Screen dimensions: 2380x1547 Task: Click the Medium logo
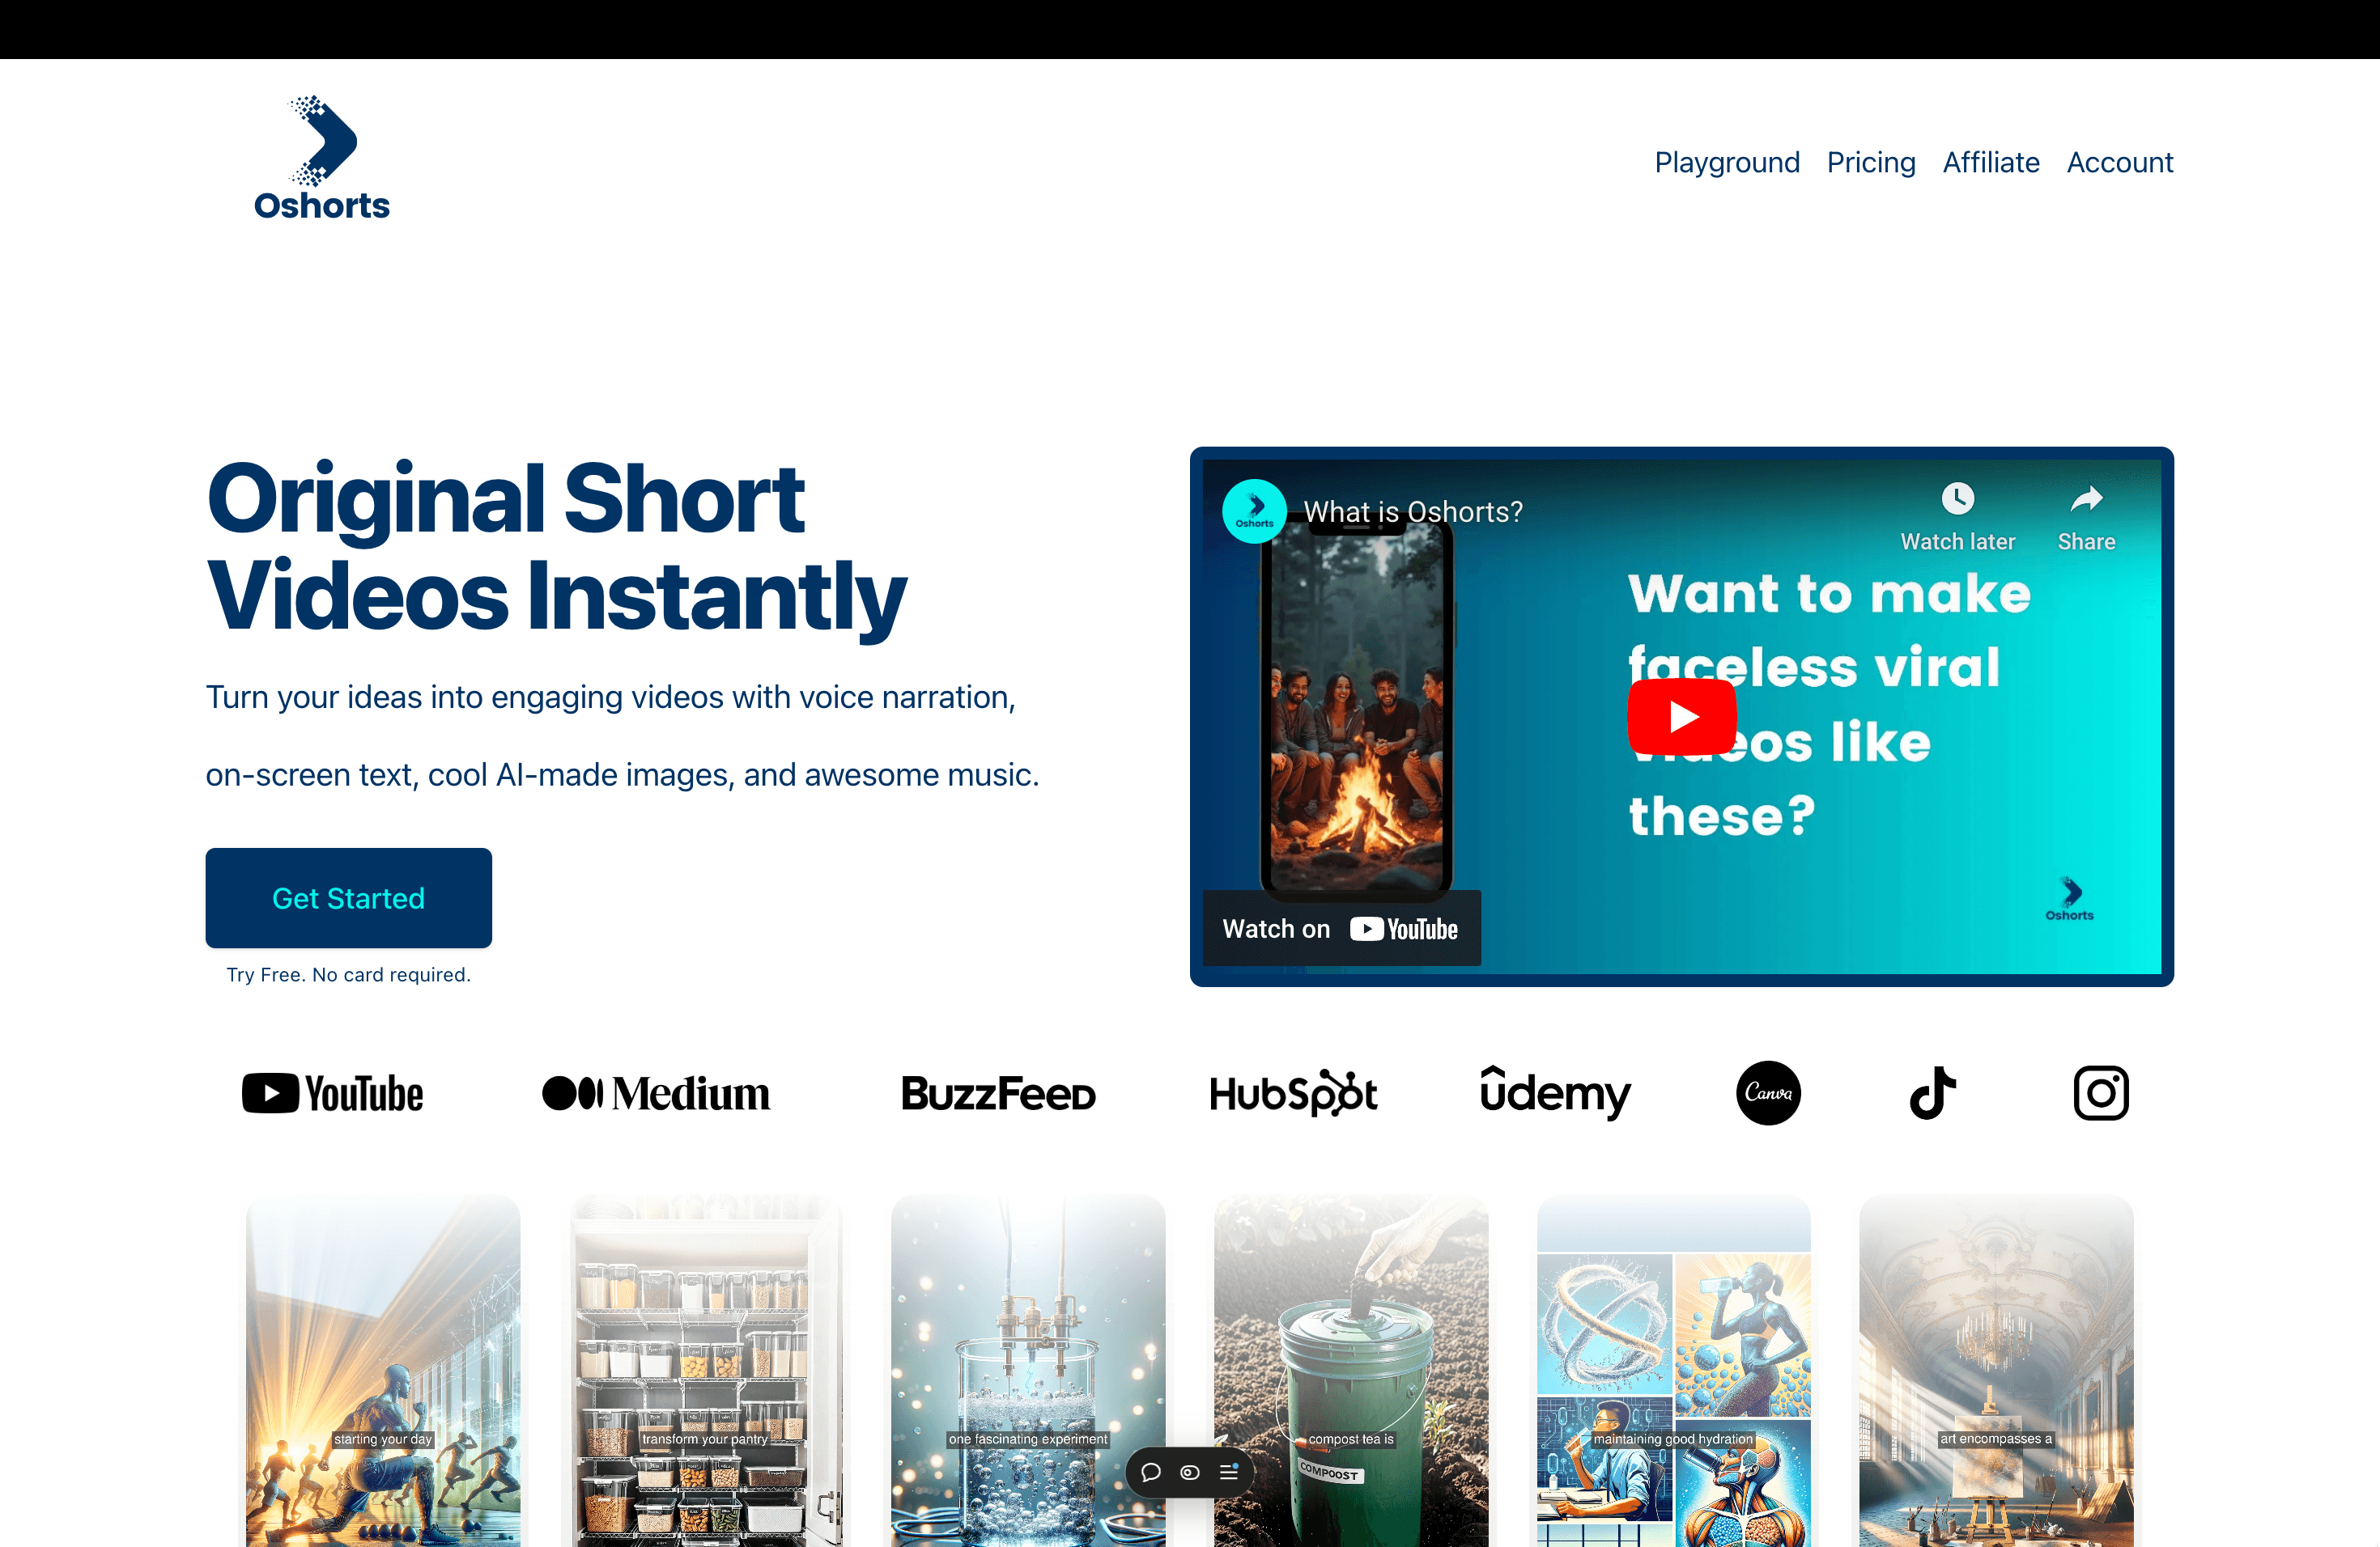656,1093
